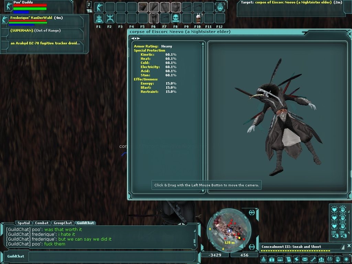This screenshot has height=264, width=352.
Task: Equip the rifle in top-row F9 slot
Action: click(187, 7)
